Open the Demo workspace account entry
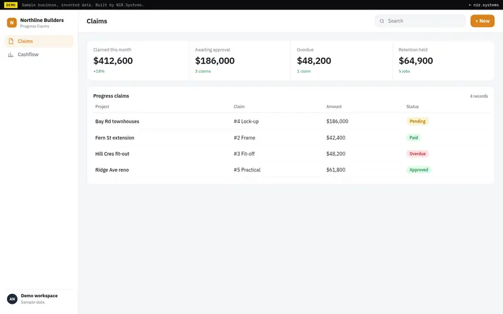The height and width of the screenshot is (314, 503). (39, 299)
